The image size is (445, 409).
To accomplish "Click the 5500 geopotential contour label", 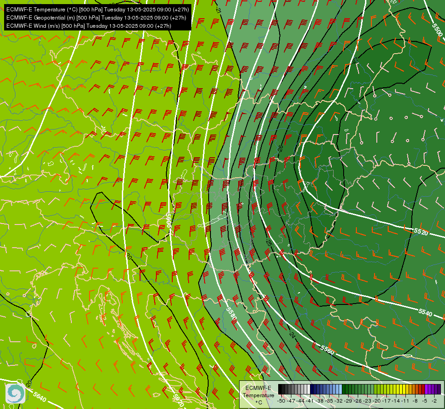I will click(437, 30).
